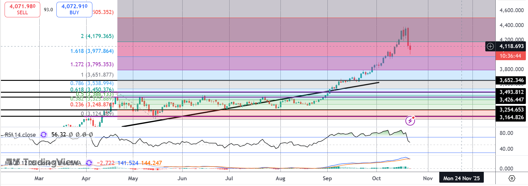The height and width of the screenshot is (186, 528).
Task: Click the Mon 24 Nov '25 date label
Action: [x=461, y=178]
